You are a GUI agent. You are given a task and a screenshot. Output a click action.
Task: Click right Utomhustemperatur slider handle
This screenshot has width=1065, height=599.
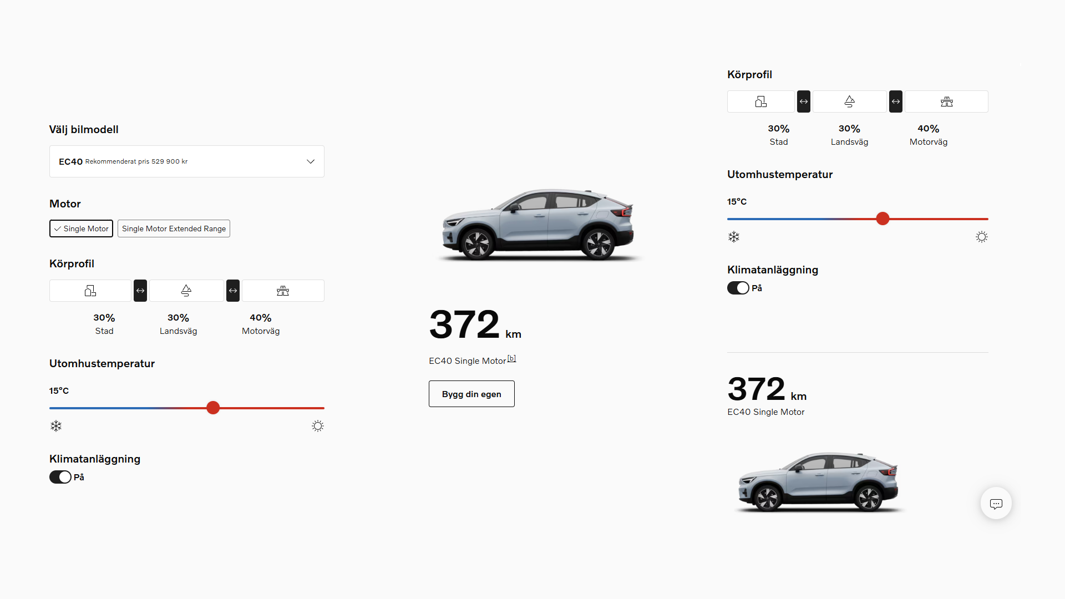click(883, 219)
